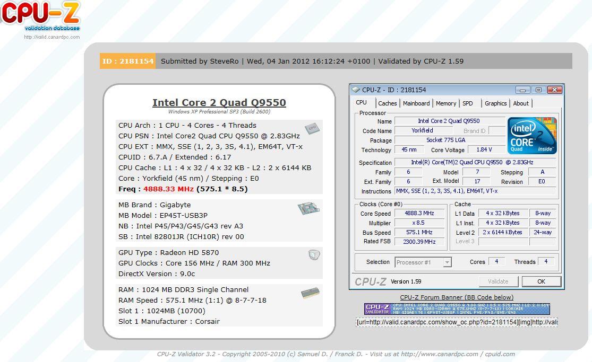Click the Validate button
Image resolution: width=592 pixels, height=362 pixels.
point(498,281)
